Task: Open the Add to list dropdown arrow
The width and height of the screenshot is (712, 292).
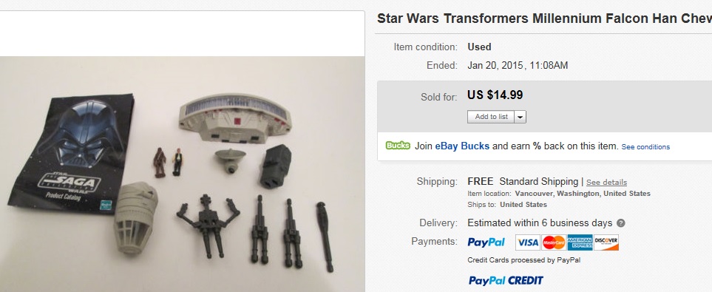Action: coord(521,117)
